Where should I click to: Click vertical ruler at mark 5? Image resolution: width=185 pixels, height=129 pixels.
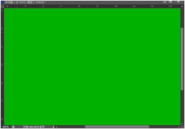pyautogui.click(x=2, y=65)
